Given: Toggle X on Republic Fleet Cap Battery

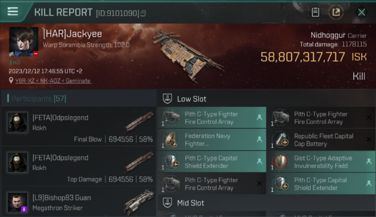Looking at the screenshot, I should point(369,139).
